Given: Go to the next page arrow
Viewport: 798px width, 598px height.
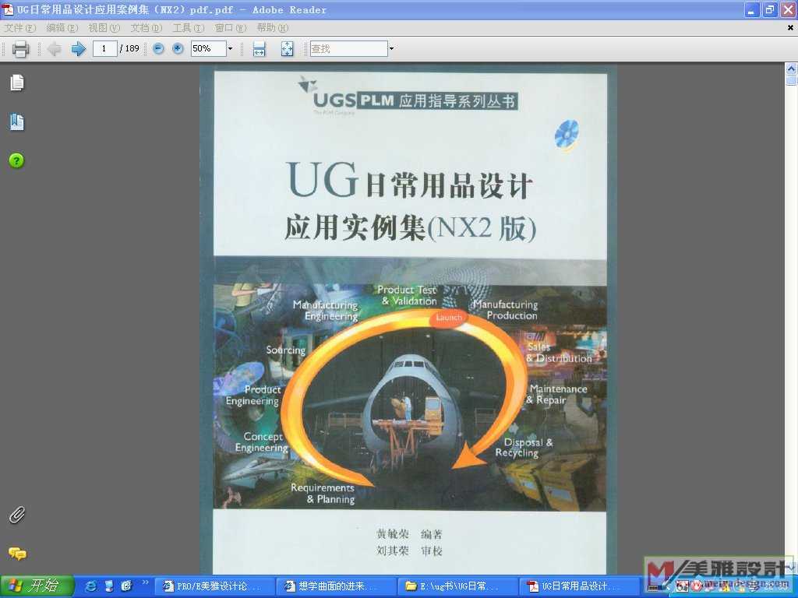Looking at the screenshot, I should click(79, 49).
